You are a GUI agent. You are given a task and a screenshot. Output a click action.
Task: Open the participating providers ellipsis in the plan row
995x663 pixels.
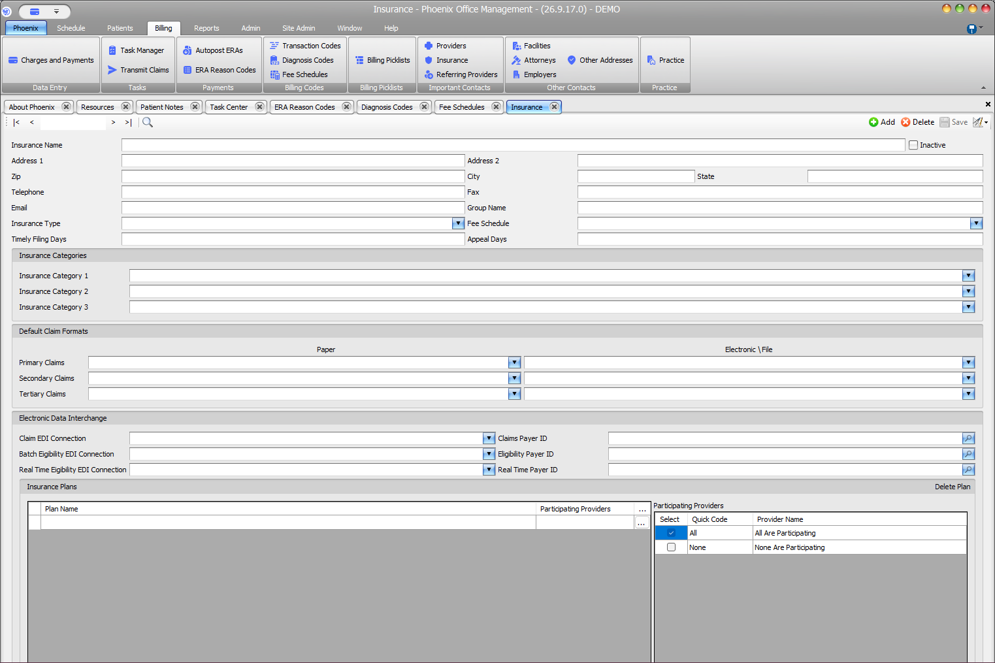(x=642, y=523)
